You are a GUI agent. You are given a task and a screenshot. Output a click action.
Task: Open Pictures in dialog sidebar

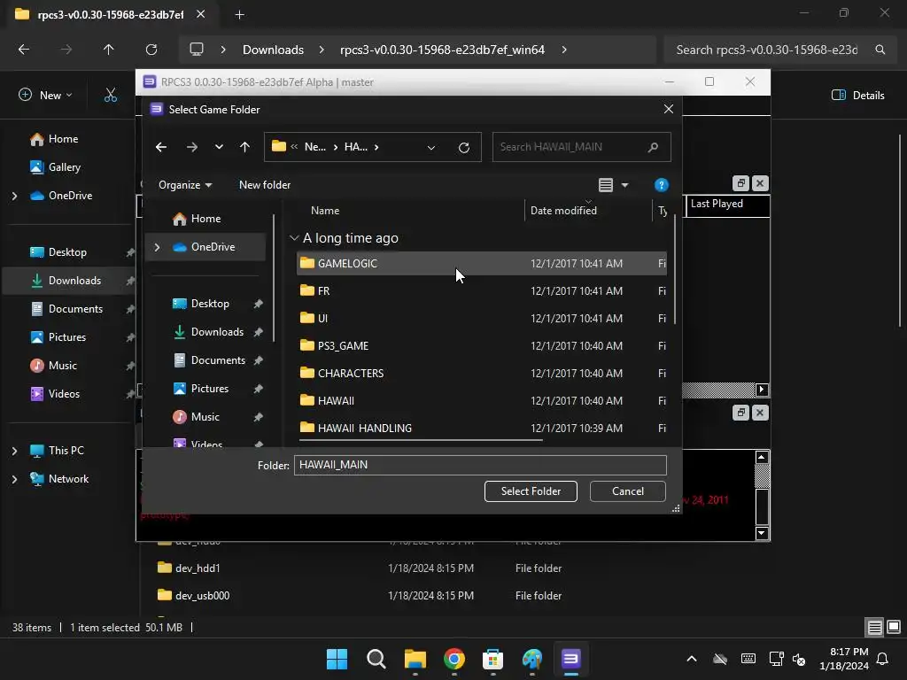pyautogui.click(x=209, y=389)
